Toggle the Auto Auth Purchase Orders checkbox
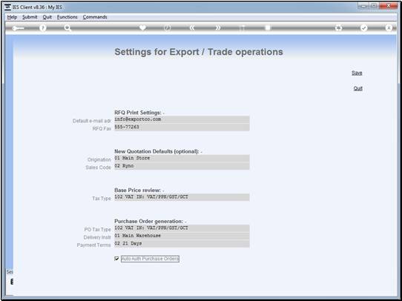402x301 pixels. point(116,259)
